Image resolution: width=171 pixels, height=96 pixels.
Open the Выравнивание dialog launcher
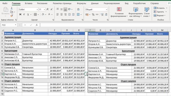83,20
